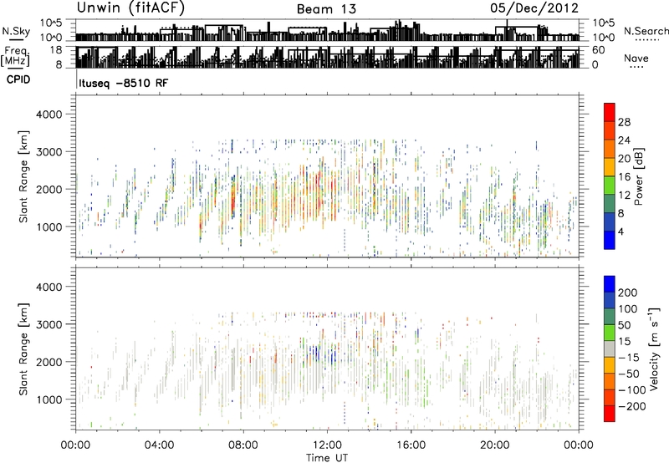Viewport: 669px width, 463px height.
Task: Click the '-50' tick on velocity scale
Action: pyautogui.click(x=629, y=374)
